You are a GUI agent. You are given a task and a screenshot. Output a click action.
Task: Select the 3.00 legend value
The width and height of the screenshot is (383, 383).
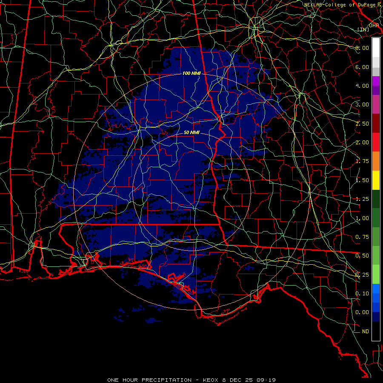click(x=362, y=105)
